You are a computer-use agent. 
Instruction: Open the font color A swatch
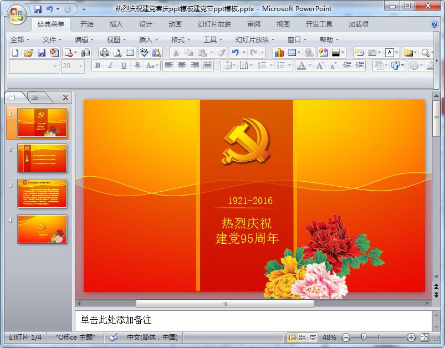coord(301,65)
